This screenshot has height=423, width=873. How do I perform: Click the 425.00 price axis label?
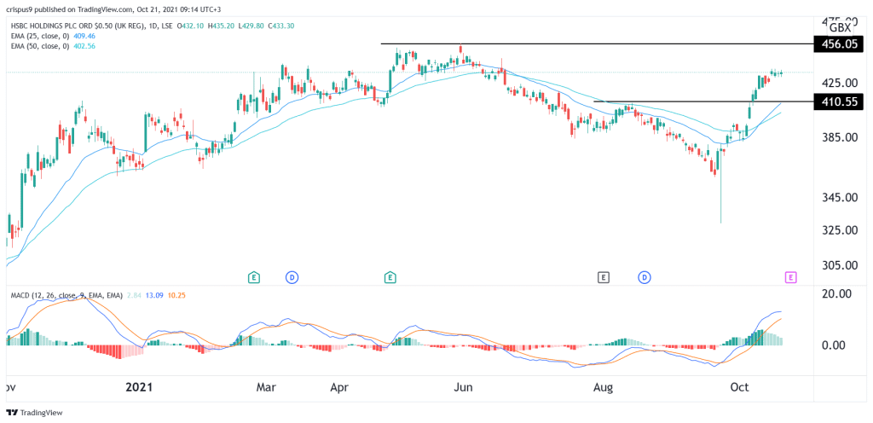click(841, 83)
